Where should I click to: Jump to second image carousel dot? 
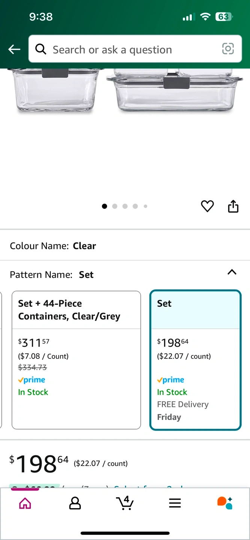115,206
